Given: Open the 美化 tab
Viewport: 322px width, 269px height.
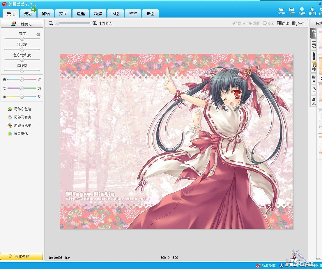Looking at the screenshot, I should [x=11, y=14].
